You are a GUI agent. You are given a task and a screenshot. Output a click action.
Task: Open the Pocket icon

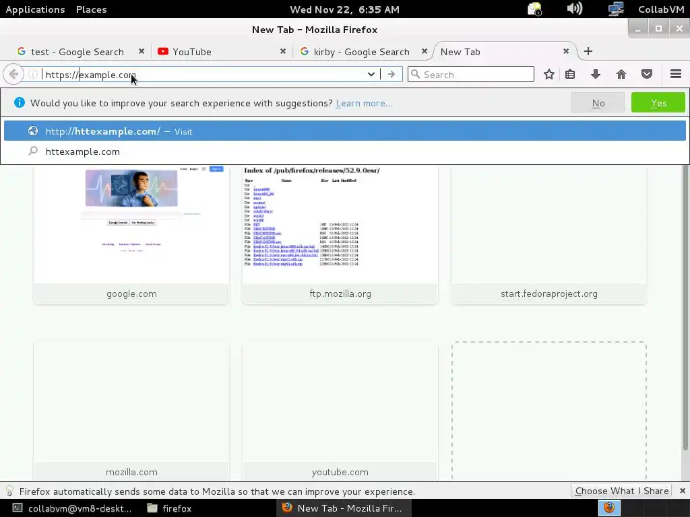click(646, 74)
